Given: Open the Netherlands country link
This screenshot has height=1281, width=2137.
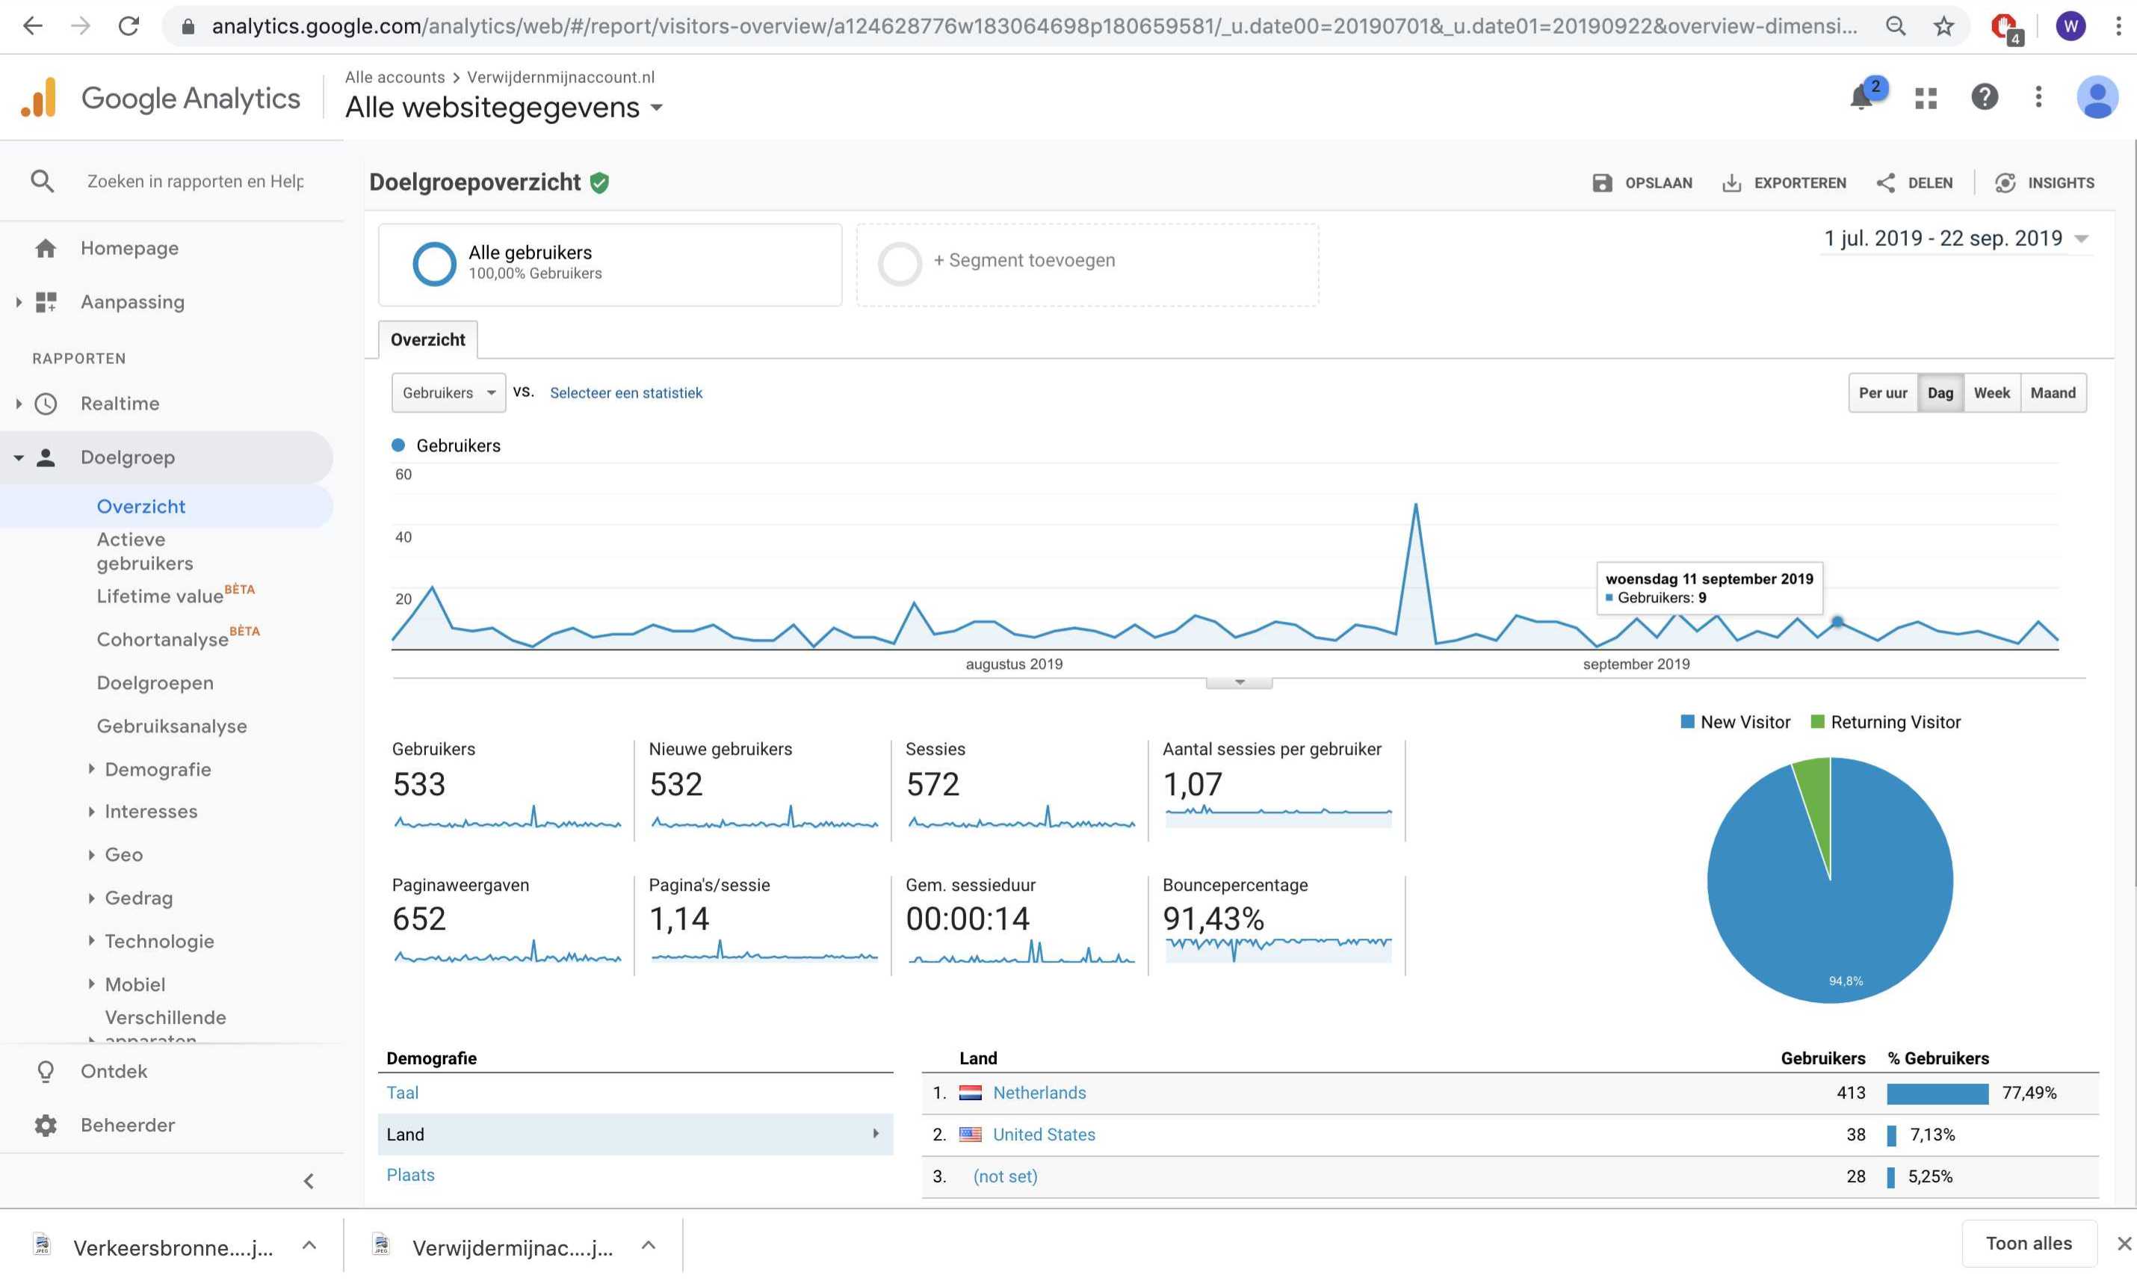Looking at the screenshot, I should coord(1039,1093).
